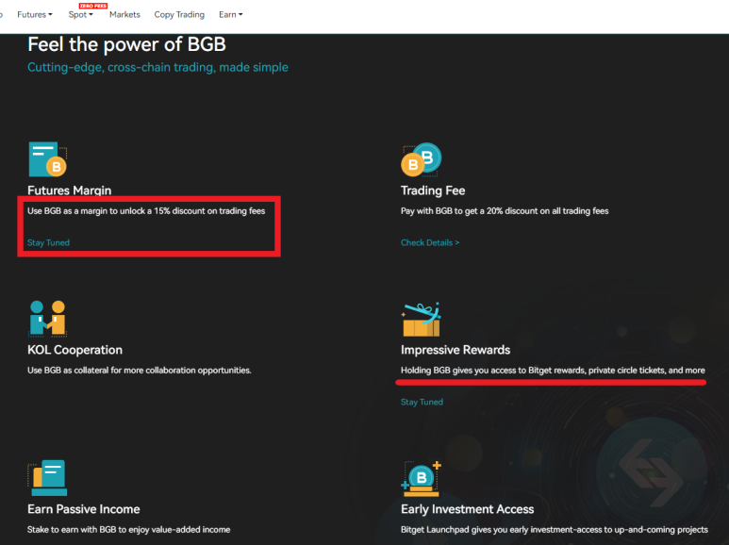
Task: Open Copy Trading from the navigation bar
Action: pos(179,14)
